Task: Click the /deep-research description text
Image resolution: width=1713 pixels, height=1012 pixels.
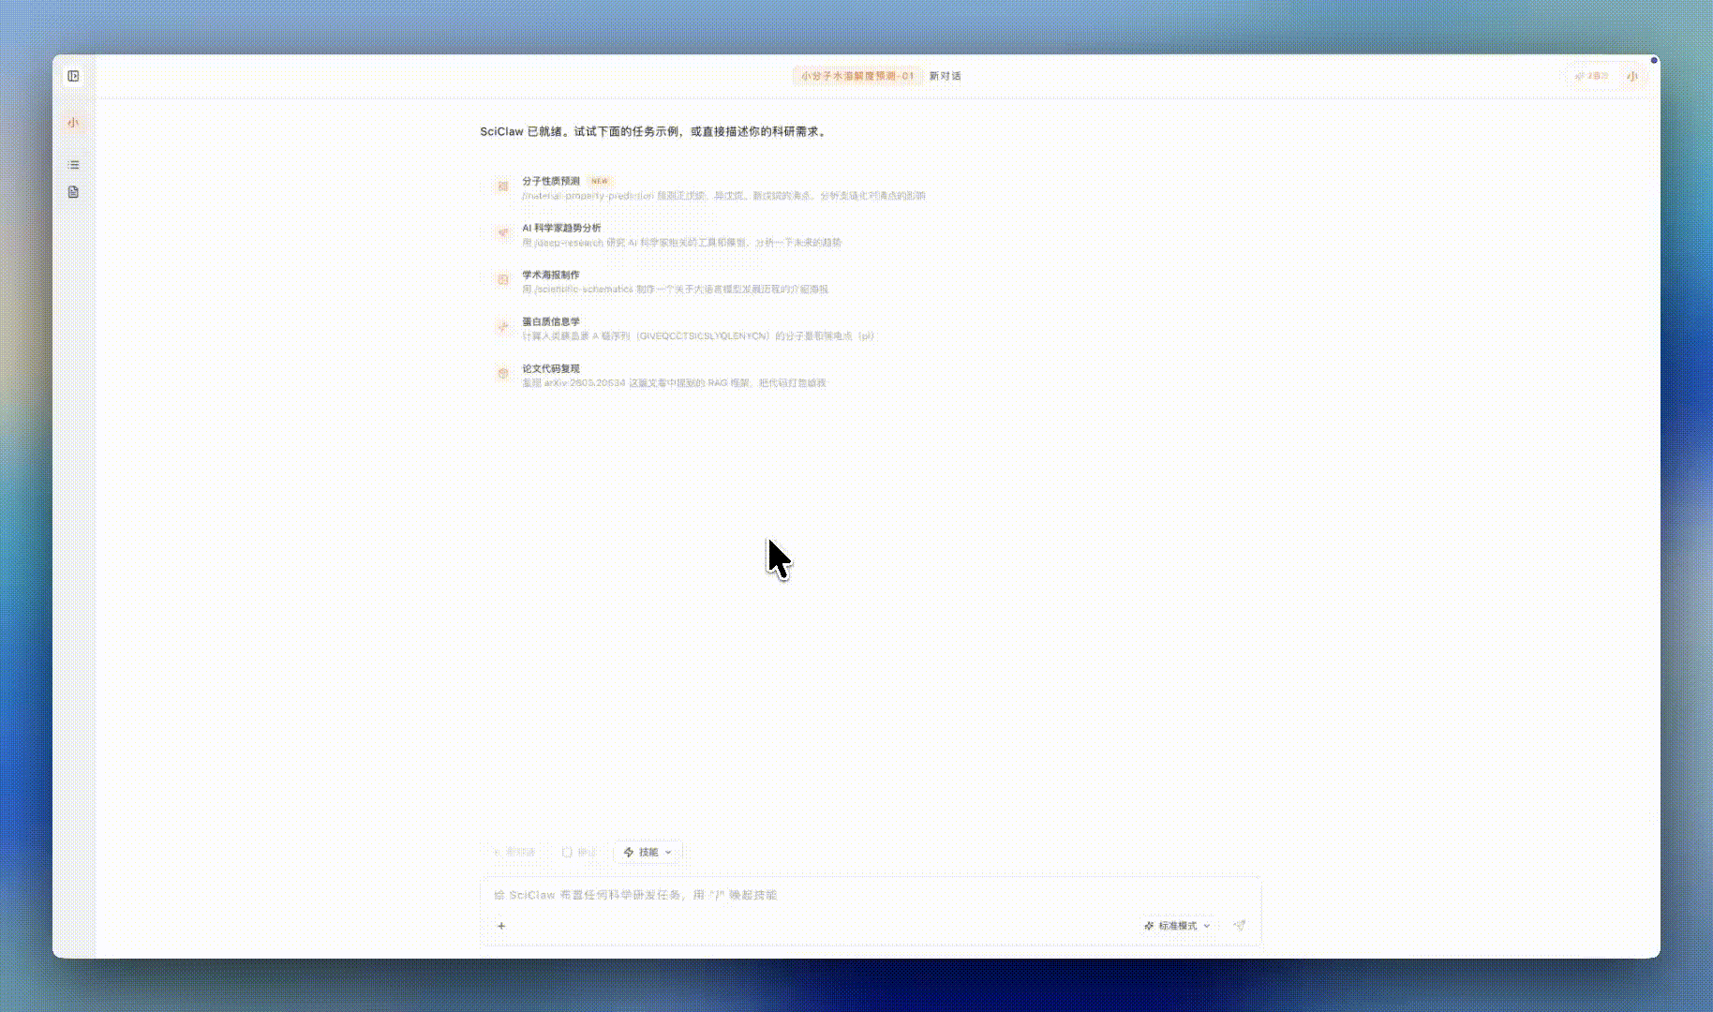Action: pos(681,243)
